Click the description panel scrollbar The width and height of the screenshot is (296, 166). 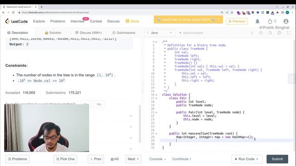coord(140,124)
